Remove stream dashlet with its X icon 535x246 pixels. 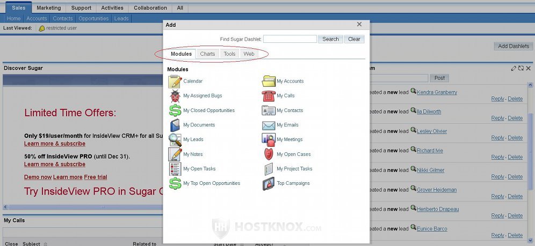[528, 69]
